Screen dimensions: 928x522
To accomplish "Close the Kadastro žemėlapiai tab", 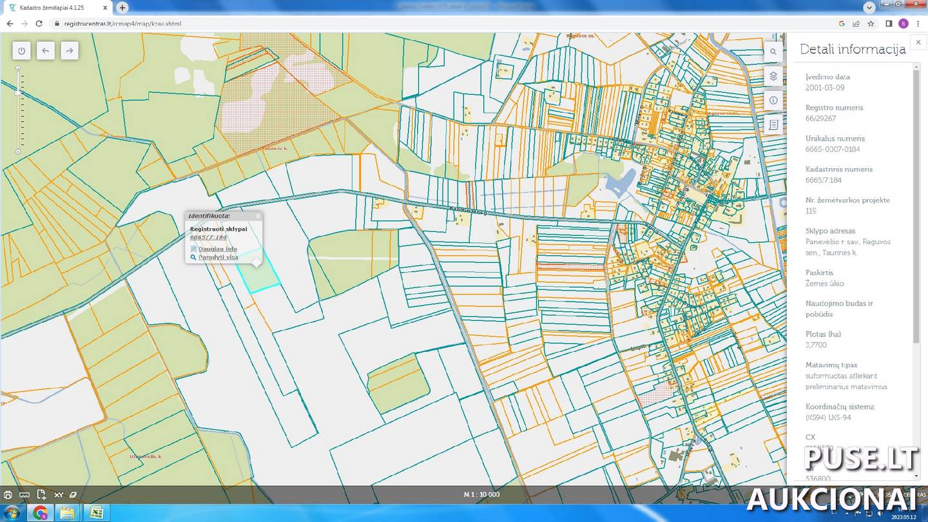I will [x=105, y=8].
